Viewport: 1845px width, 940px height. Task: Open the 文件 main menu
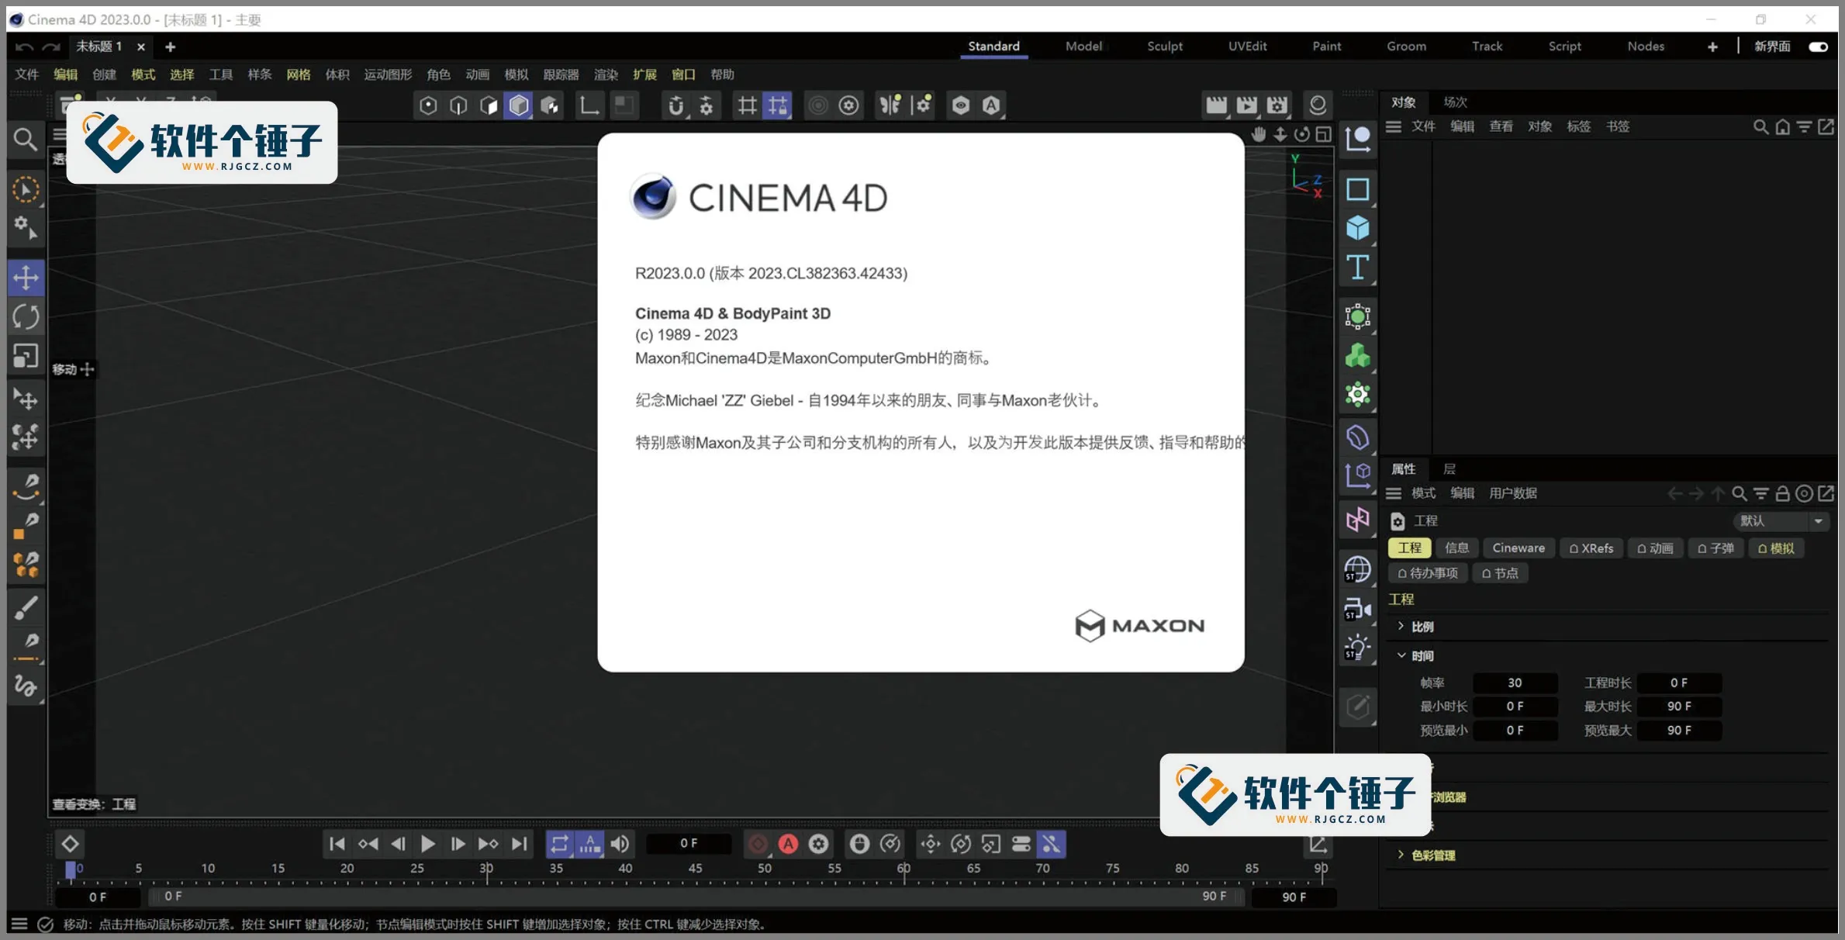(x=27, y=74)
